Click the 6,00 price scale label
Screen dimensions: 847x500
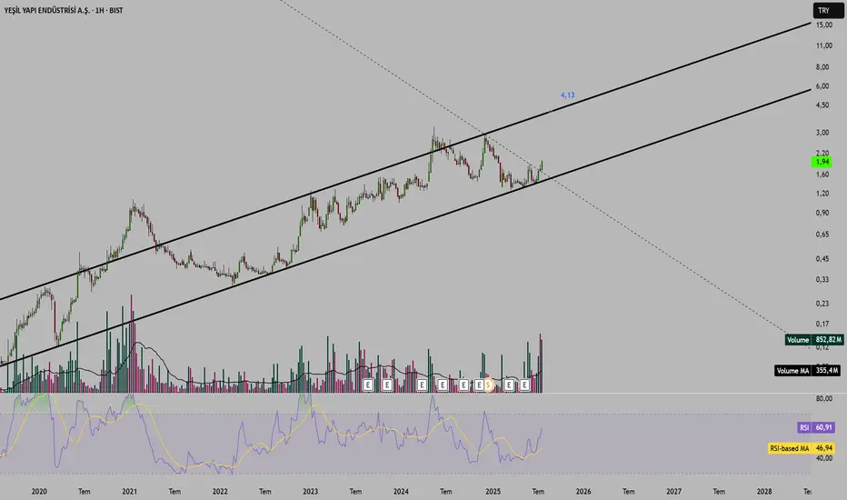click(822, 86)
